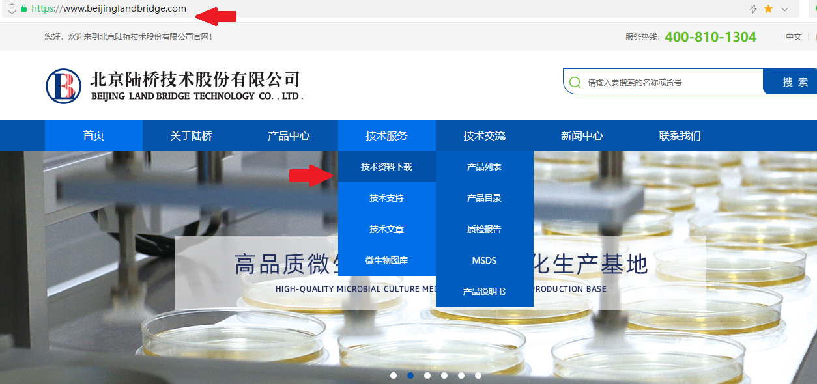
Task: Open the MSDS submenu entry
Action: point(484,260)
